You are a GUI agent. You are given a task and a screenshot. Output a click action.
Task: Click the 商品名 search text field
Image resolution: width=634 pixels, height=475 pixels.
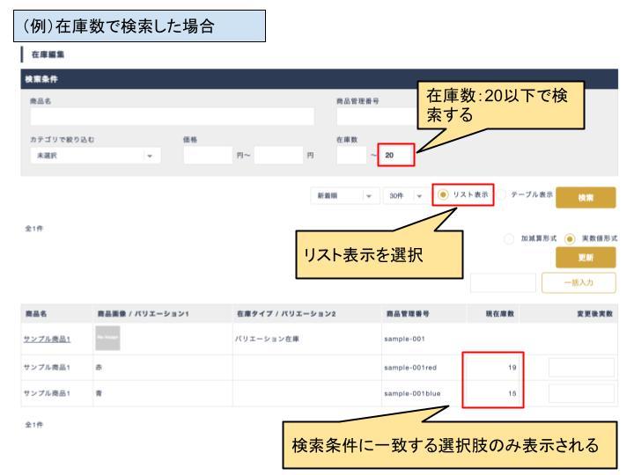pos(172,117)
